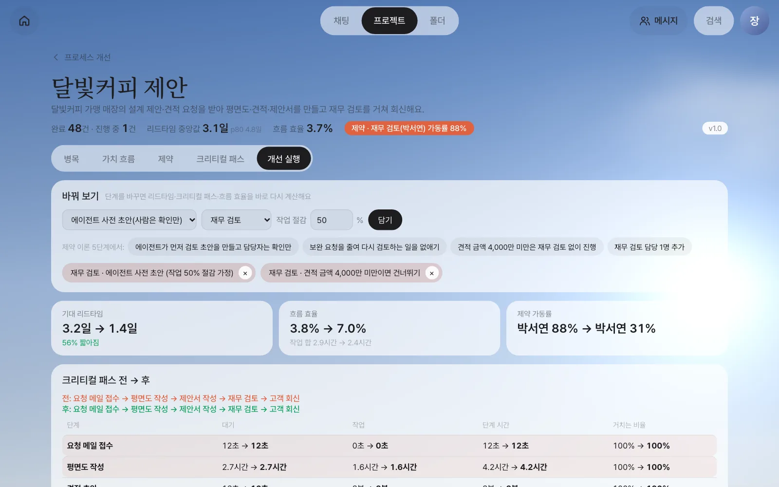Screen dimensions: 779x487
Task: Click the 평면도 작성 table row name
Action: point(86,467)
